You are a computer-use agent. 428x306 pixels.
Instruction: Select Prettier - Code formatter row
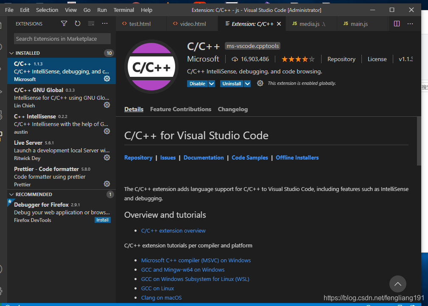pyautogui.click(x=61, y=176)
